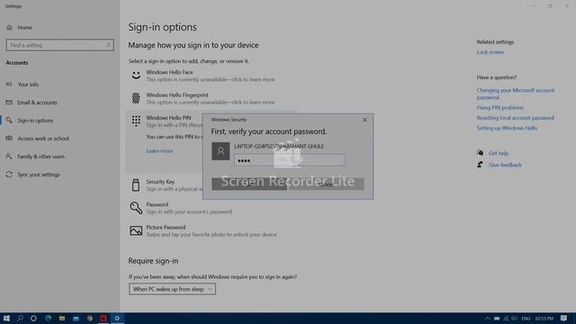Open the Require sign-in dropdown
Viewport: 576px width, 324px height.
click(x=172, y=289)
